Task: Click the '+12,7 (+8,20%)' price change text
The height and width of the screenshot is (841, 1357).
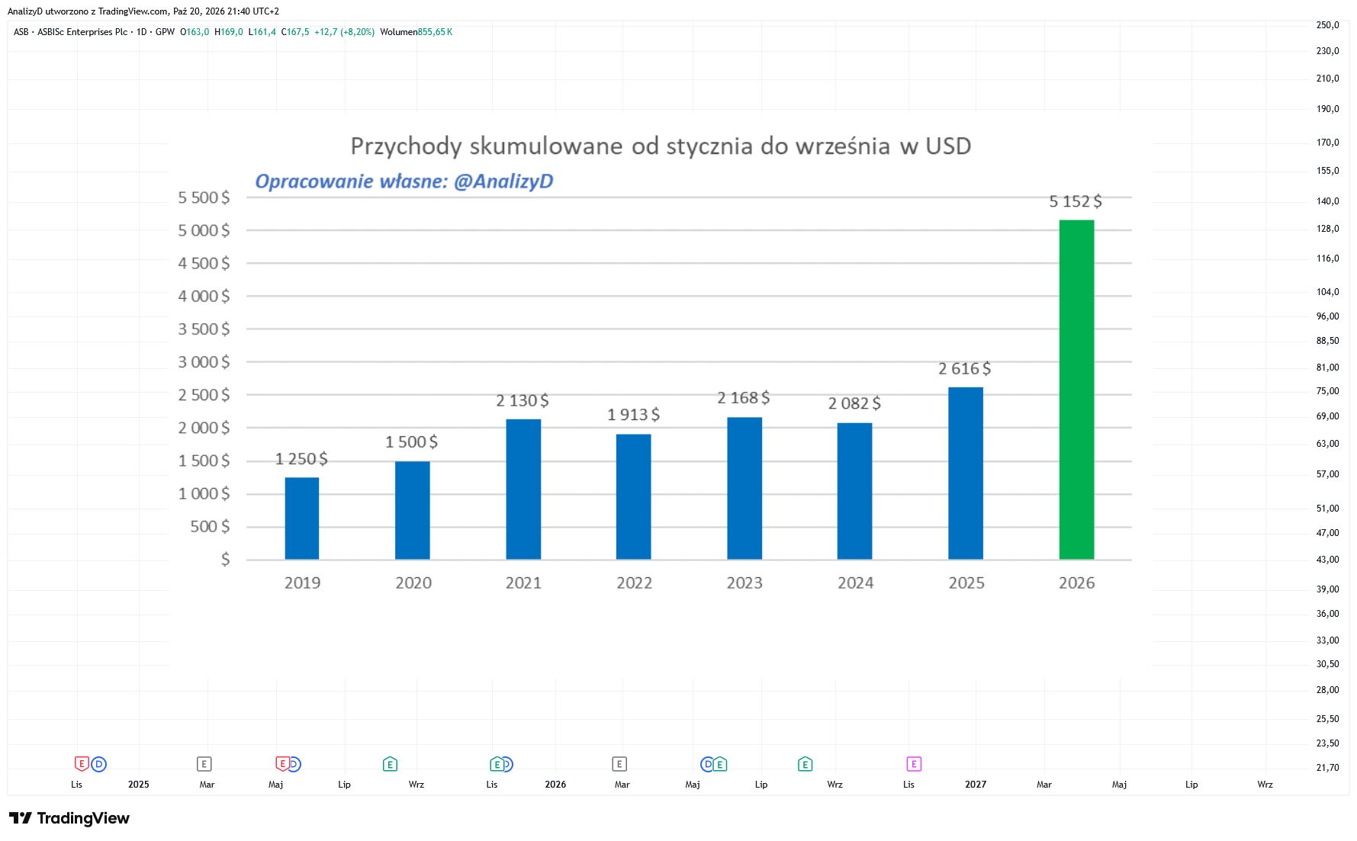Action: click(x=344, y=32)
